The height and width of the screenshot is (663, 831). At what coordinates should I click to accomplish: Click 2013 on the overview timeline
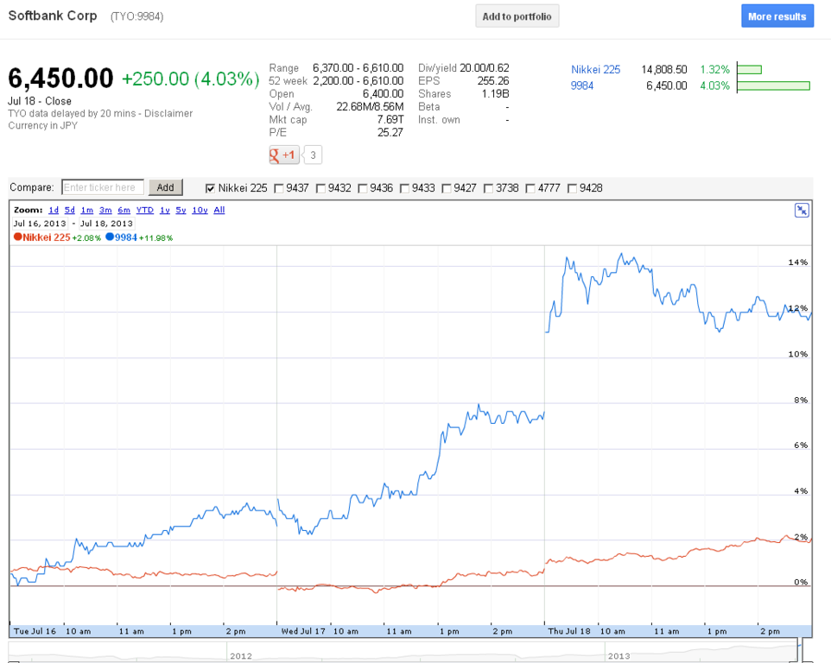click(x=619, y=656)
